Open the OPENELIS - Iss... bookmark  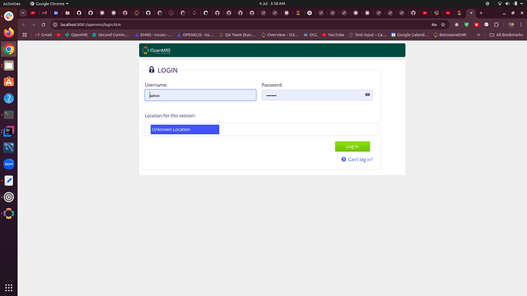[x=196, y=34]
